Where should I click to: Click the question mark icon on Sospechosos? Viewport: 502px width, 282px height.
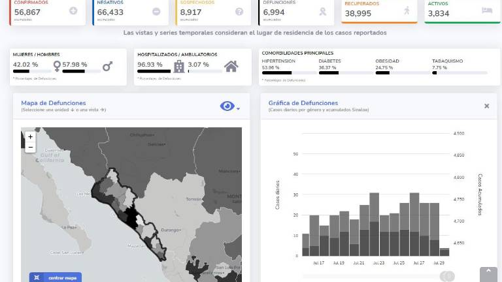point(239,11)
